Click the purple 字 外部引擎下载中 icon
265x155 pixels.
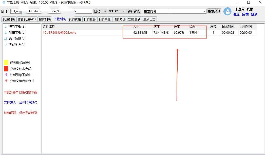tap(6, 75)
